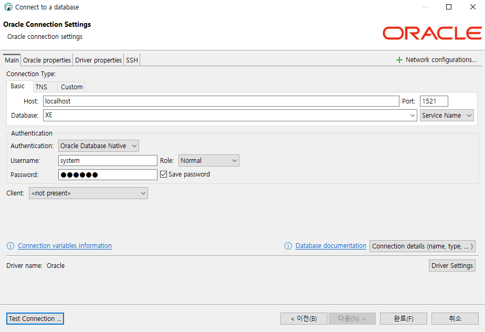Open the Role dropdown showing Normal
Screen dimensions: 485x332
point(208,160)
